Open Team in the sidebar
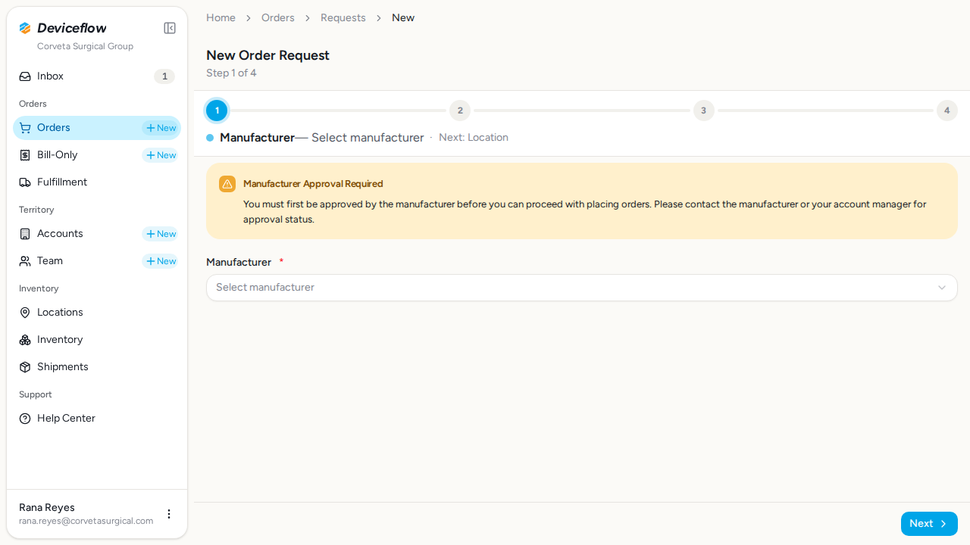This screenshot has width=970, height=545. point(97,261)
